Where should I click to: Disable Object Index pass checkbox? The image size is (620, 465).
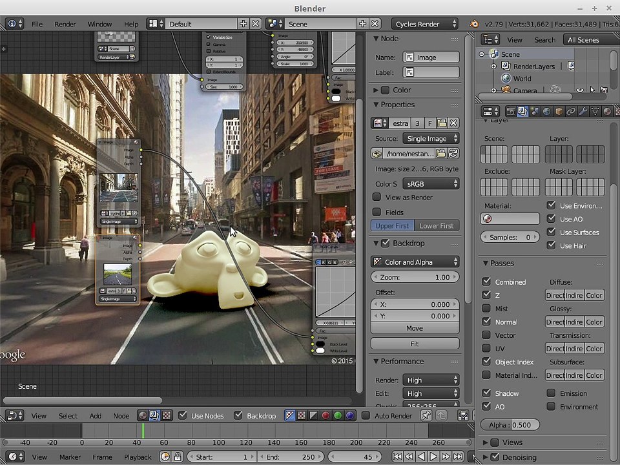tap(486, 362)
